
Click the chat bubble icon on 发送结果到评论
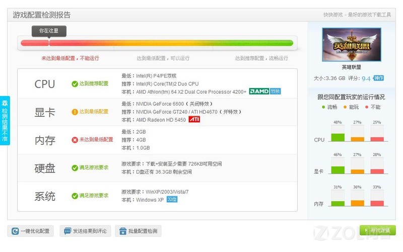(68, 231)
